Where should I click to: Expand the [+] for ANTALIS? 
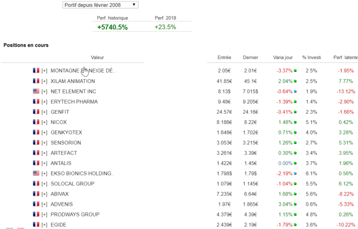[x=44, y=163]
